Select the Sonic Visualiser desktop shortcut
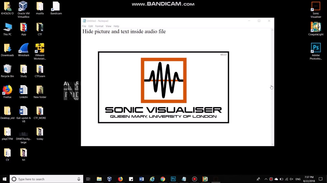327x183 pixels. click(316, 10)
